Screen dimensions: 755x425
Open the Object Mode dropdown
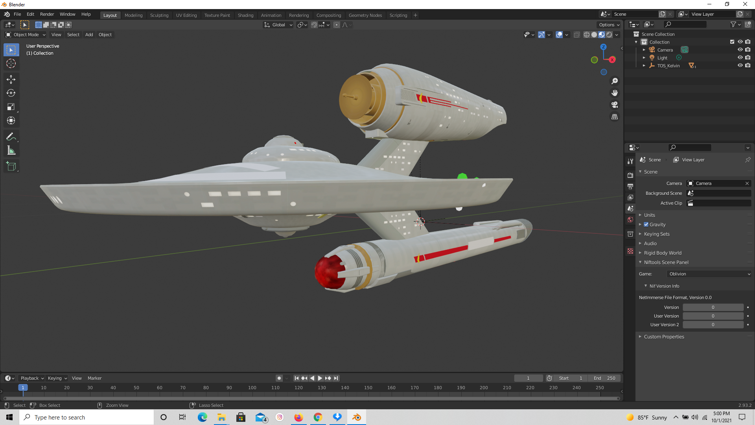point(26,35)
